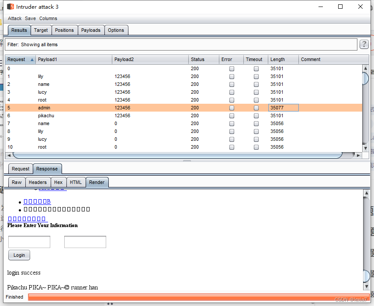The height and width of the screenshot is (306, 374).
Task: Open the Attack menu
Action: (x=14, y=18)
